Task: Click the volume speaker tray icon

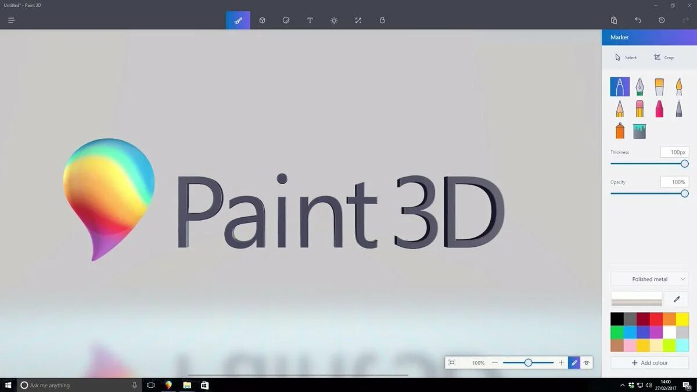Action: point(648,385)
